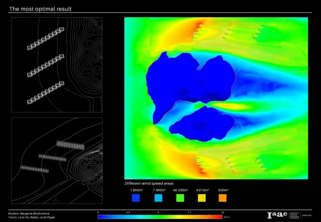
Task: Open the bottom perspective site drawing thumbnail
Action: (57, 160)
